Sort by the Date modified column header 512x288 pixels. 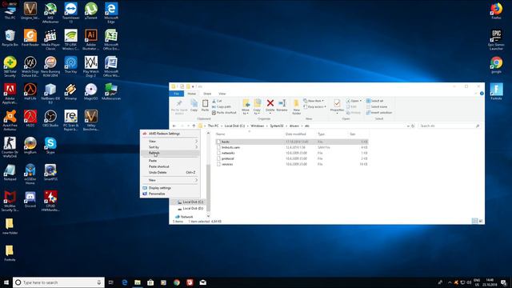pyautogui.click(x=295, y=134)
